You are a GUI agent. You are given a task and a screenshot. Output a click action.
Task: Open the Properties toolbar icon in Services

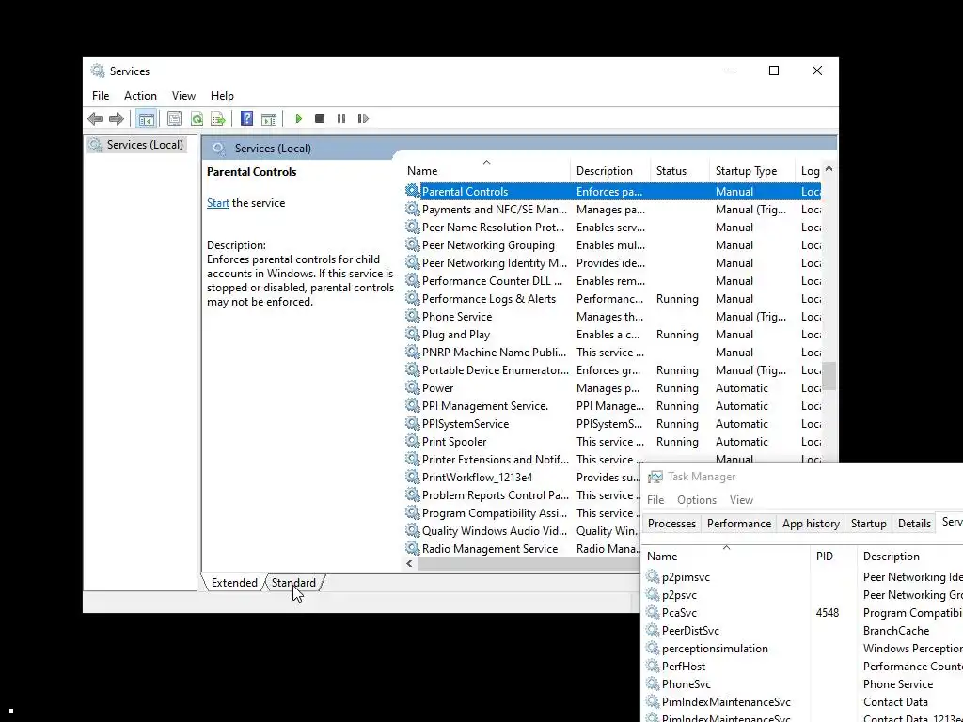coord(174,118)
